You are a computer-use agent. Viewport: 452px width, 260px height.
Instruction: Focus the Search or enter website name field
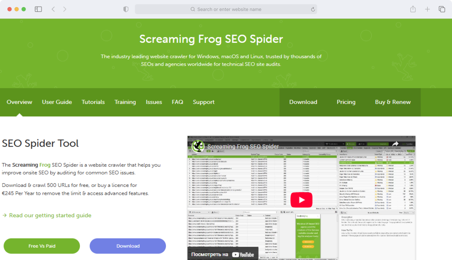click(226, 9)
